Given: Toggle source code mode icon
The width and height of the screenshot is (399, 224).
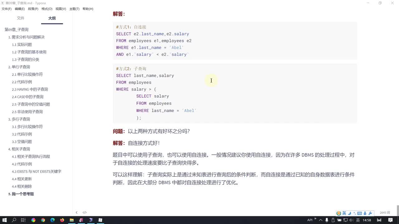Looking at the screenshot, I should tap(84, 212).
